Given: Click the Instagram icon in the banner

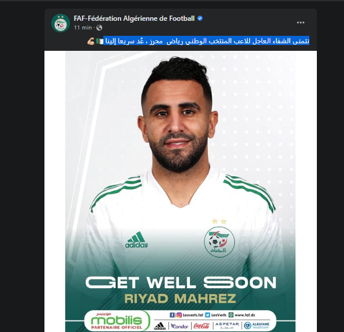Looking at the screenshot, I should coord(179,315).
